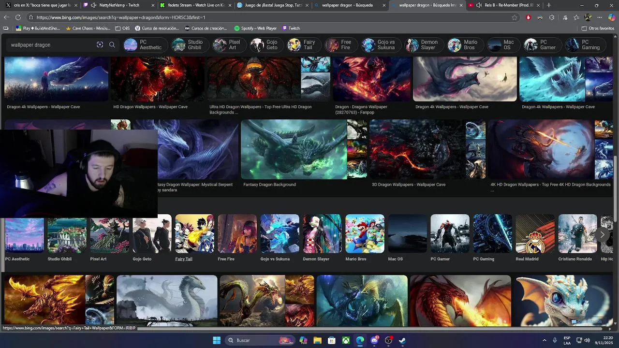619x348 pixels.
Task: Open the volume tray icon
Action: point(588,340)
